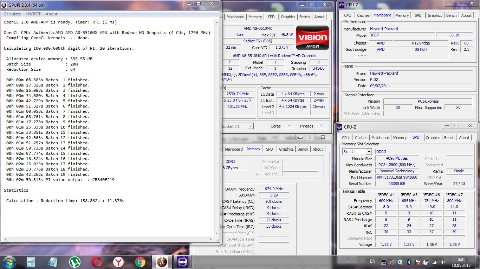Open the SPD tab in the CPU-Z DRAM Frequency window
Image resolution: width=480 pixels, height=269 pixels.
[269, 150]
